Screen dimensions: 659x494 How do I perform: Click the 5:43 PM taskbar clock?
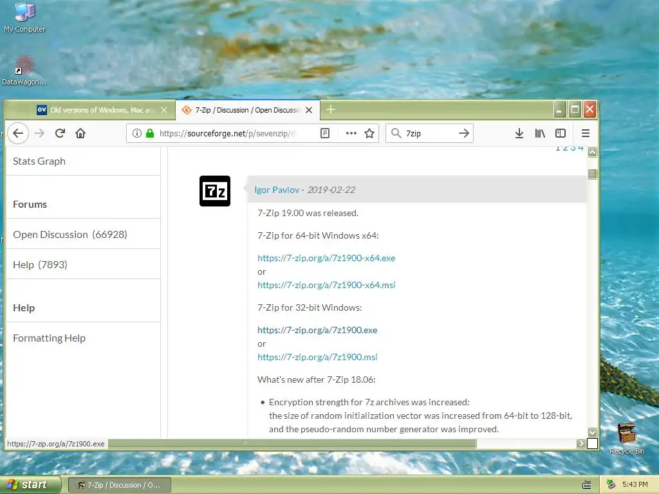click(x=635, y=484)
